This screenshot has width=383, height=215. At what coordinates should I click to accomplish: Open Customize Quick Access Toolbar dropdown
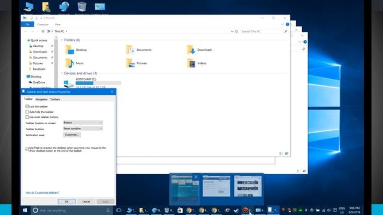41,18
